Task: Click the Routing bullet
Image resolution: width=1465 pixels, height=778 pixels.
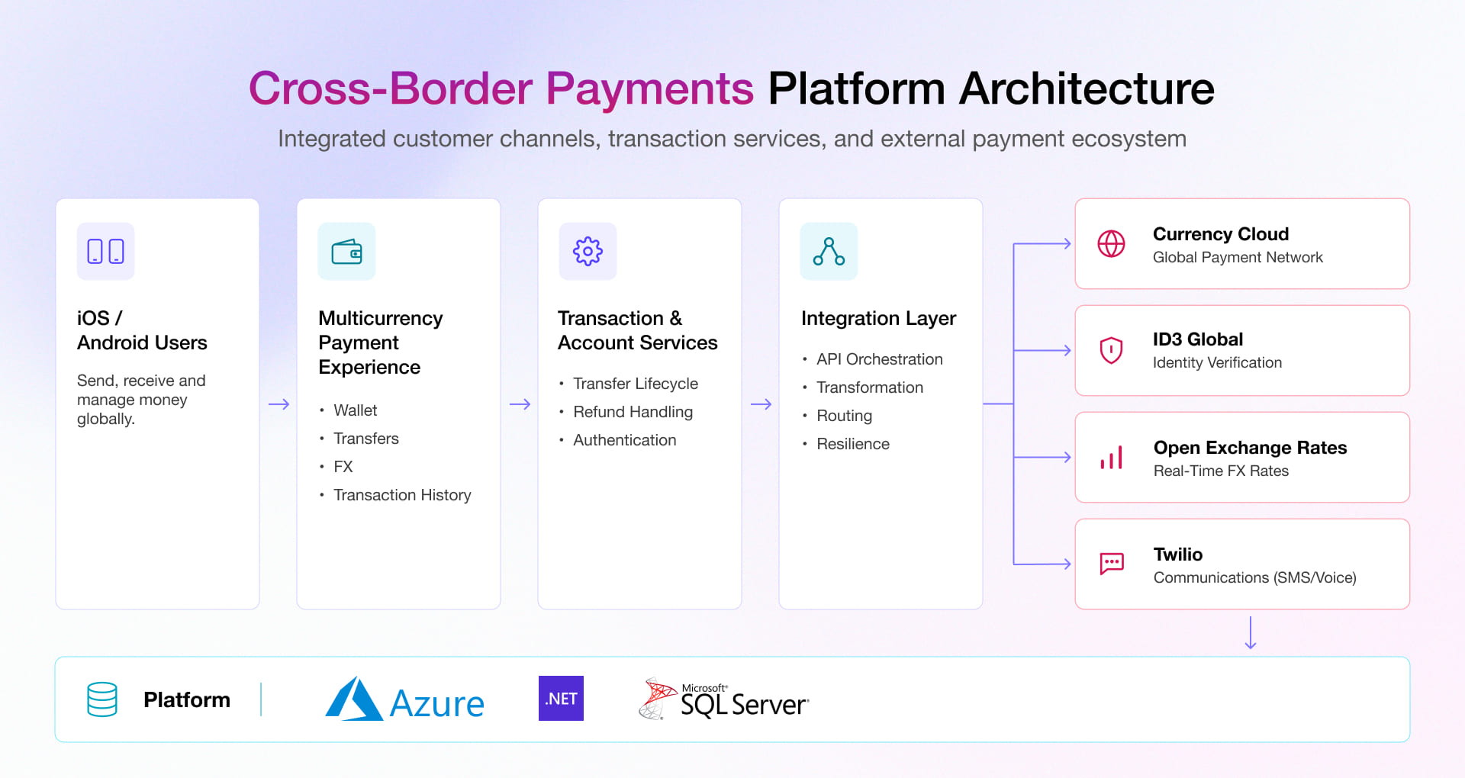Action: (844, 416)
